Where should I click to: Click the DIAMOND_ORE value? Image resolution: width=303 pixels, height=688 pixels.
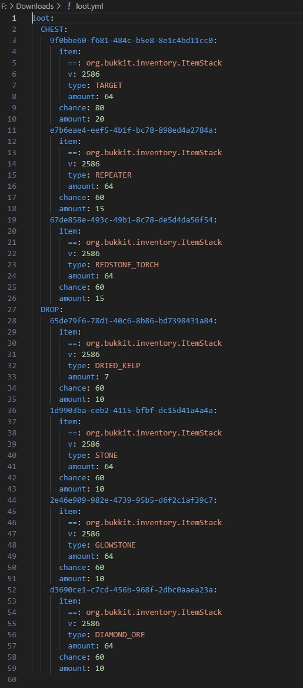pos(120,634)
